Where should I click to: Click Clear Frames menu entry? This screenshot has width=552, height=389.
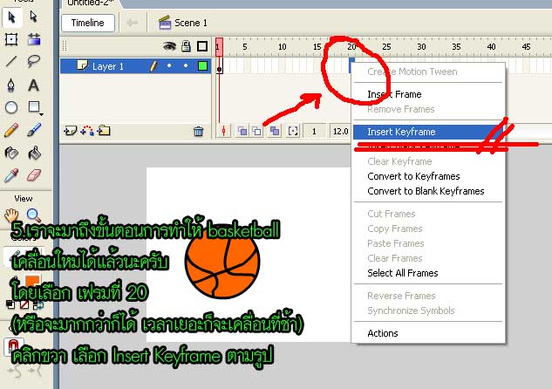pyautogui.click(x=428, y=258)
